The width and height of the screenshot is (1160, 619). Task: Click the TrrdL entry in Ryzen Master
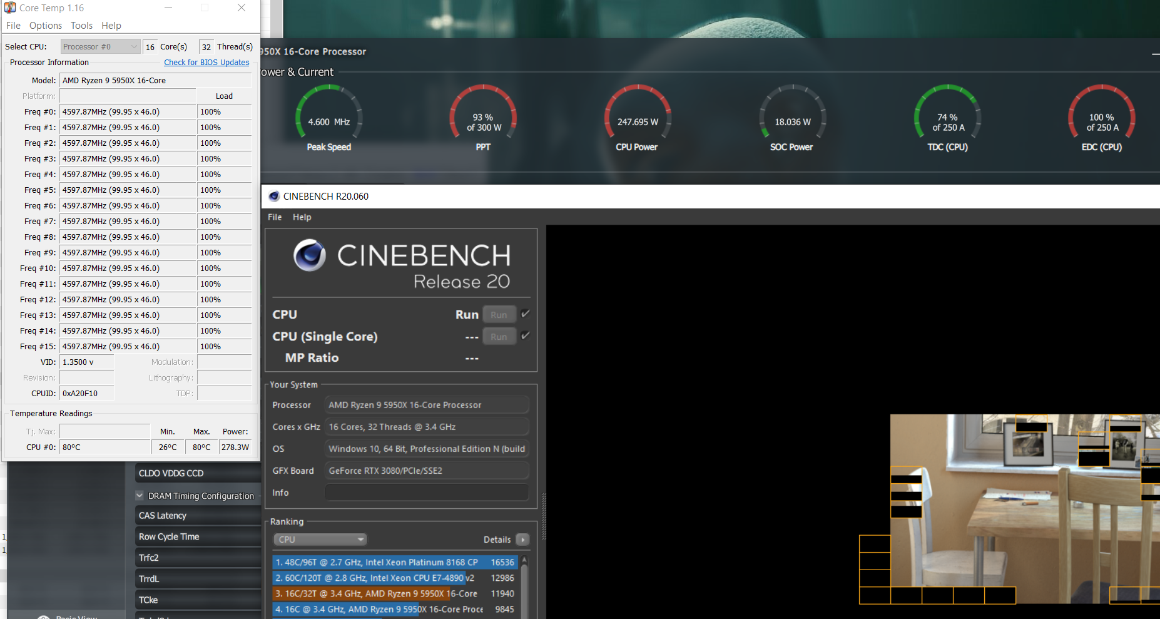point(198,579)
